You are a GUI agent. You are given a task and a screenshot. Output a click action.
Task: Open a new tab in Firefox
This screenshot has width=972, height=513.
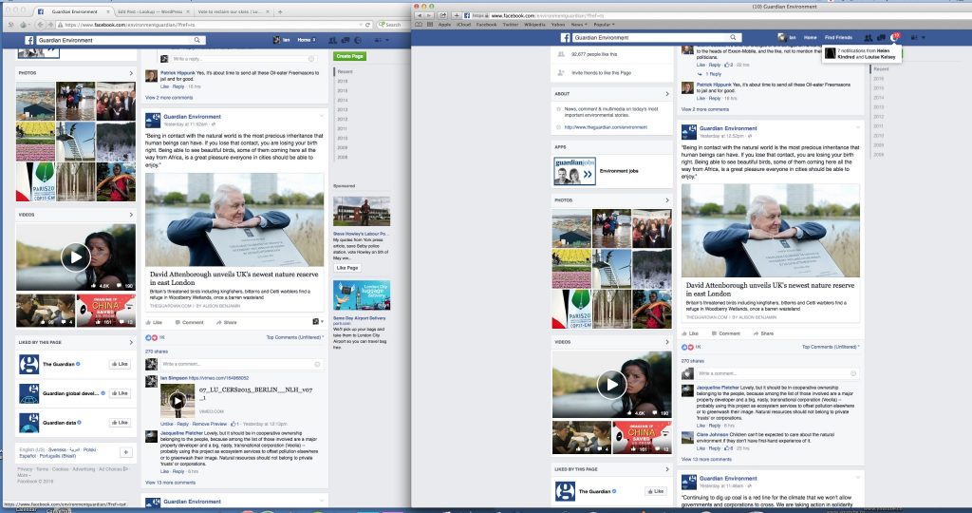(x=280, y=11)
